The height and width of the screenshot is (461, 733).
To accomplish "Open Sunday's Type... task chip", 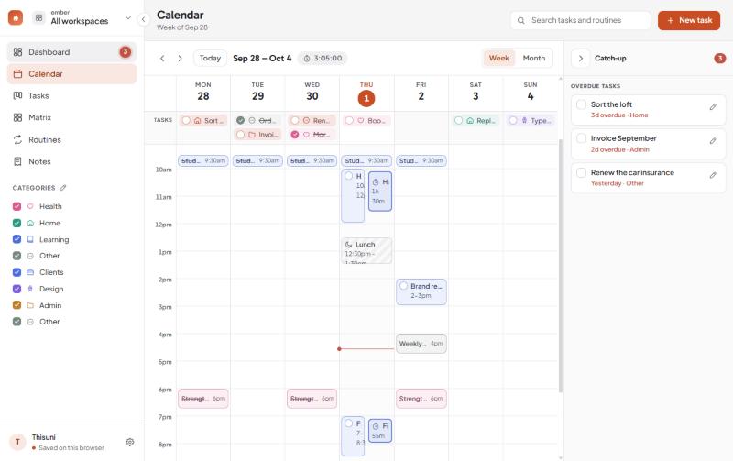I will coord(531,121).
